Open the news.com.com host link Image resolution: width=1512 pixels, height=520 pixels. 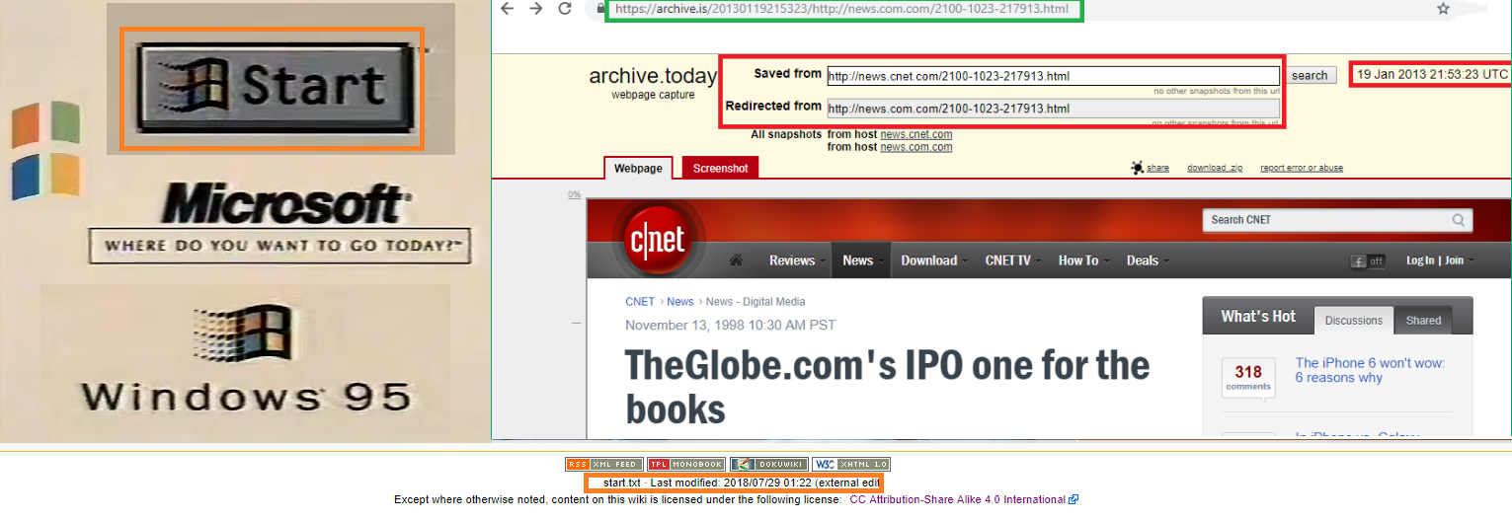pyautogui.click(x=915, y=147)
